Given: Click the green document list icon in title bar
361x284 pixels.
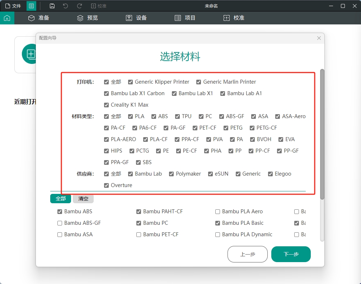Looking at the screenshot, I should click(31, 6).
